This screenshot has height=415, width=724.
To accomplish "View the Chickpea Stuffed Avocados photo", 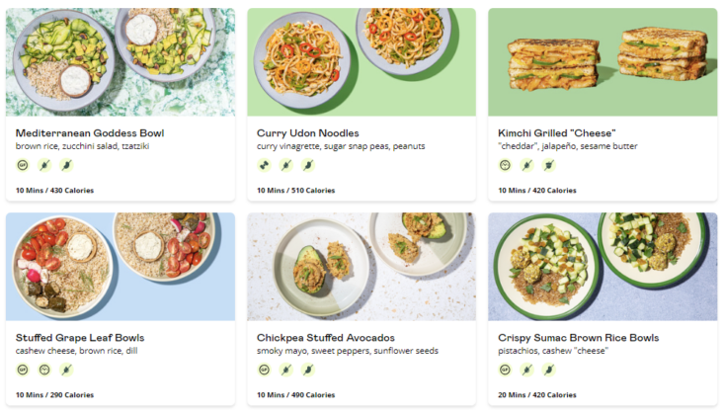I will point(362,267).
